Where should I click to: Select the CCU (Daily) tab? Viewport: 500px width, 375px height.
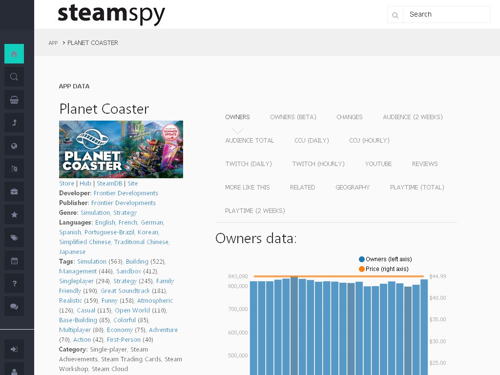click(312, 140)
